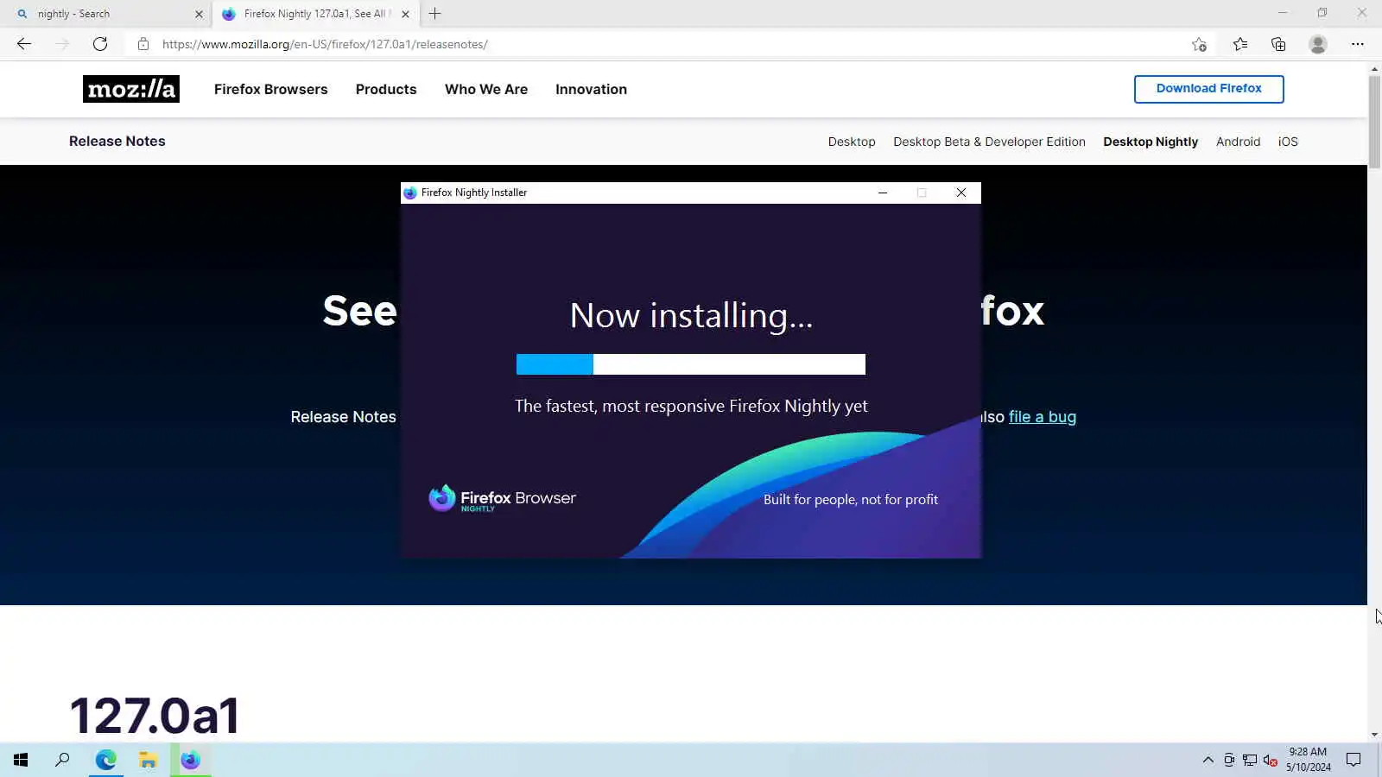The width and height of the screenshot is (1382, 777).
Task: Click the Meet Now tray icon
Action: [1229, 760]
